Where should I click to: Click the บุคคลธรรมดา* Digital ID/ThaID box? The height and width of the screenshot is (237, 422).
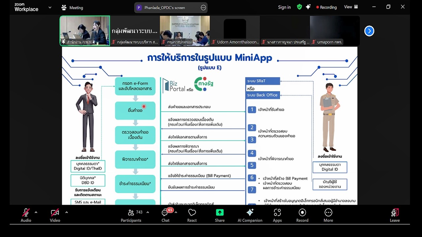coord(88,166)
